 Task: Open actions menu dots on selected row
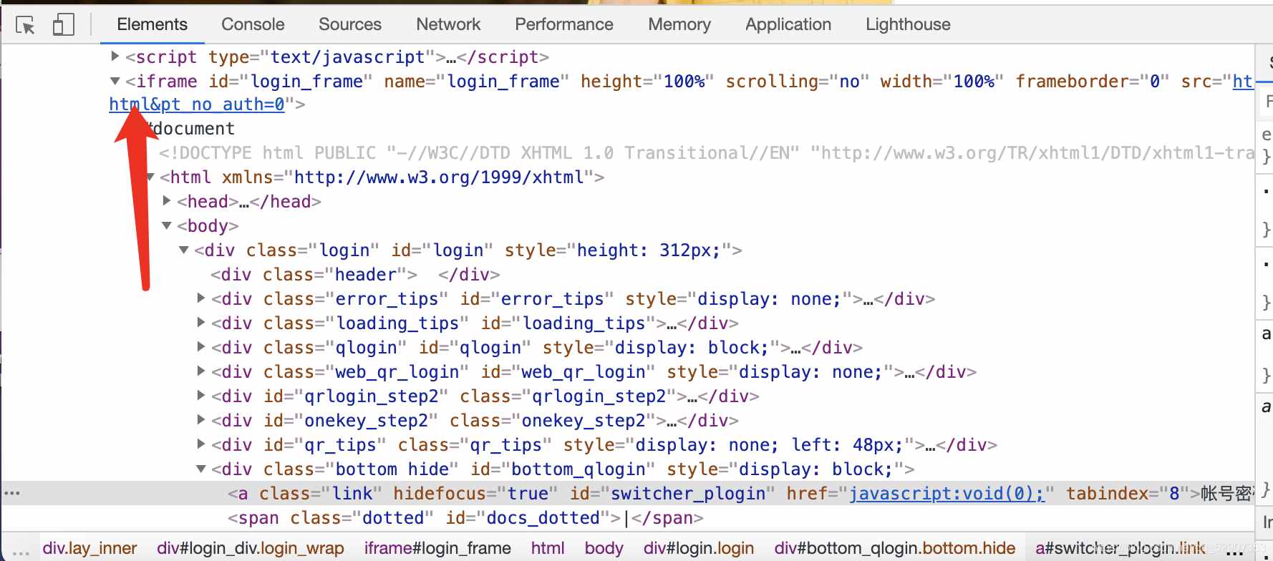click(x=12, y=493)
